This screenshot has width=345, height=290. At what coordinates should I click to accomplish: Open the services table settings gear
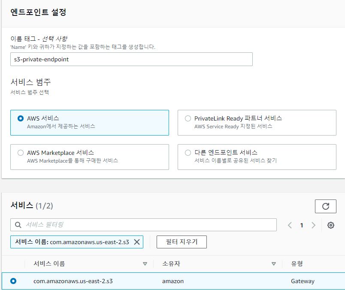[x=331, y=225]
